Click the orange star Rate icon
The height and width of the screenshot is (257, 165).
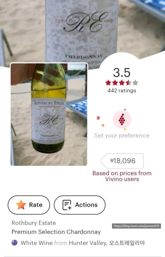(x=21, y=205)
